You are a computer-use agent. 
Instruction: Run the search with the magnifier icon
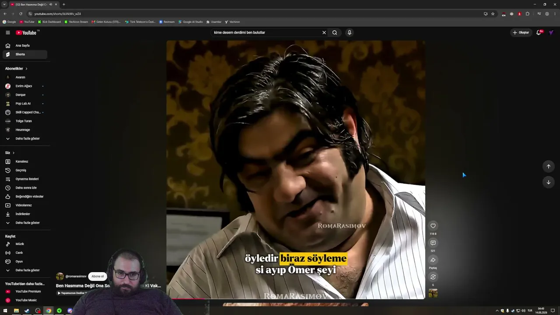(335, 32)
